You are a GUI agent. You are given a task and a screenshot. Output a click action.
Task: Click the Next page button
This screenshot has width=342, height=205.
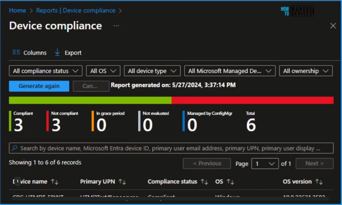(315, 163)
